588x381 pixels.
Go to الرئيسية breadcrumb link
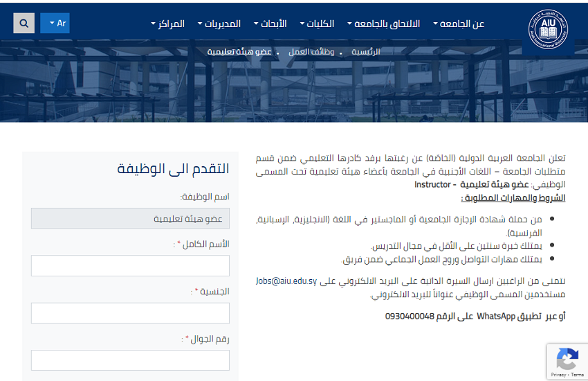pyautogui.click(x=366, y=52)
